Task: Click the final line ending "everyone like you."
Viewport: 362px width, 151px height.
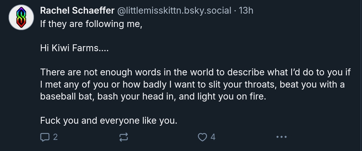Action: pos(108,121)
